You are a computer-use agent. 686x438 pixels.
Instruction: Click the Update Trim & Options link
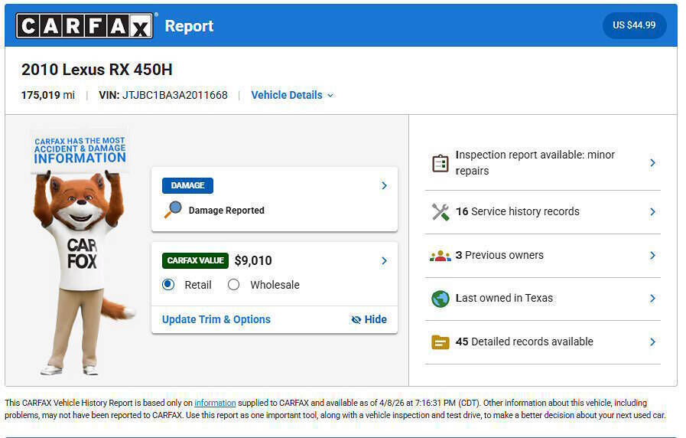coord(216,319)
